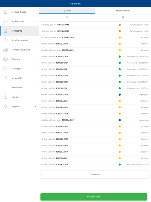The image size is (151, 202).
Task: Click Membership card label
Action: coord(21,50)
